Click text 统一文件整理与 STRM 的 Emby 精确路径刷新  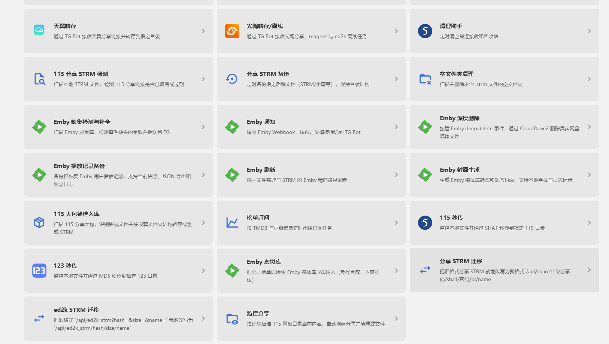point(297,180)
